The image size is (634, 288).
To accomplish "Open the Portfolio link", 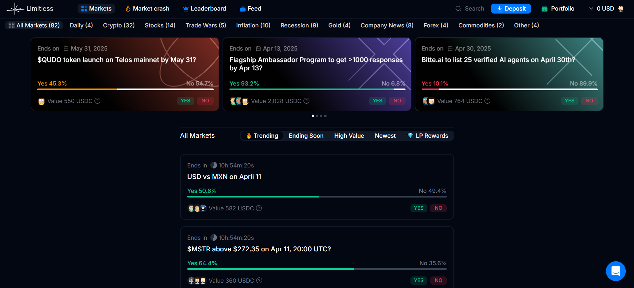I will point(558,9).
